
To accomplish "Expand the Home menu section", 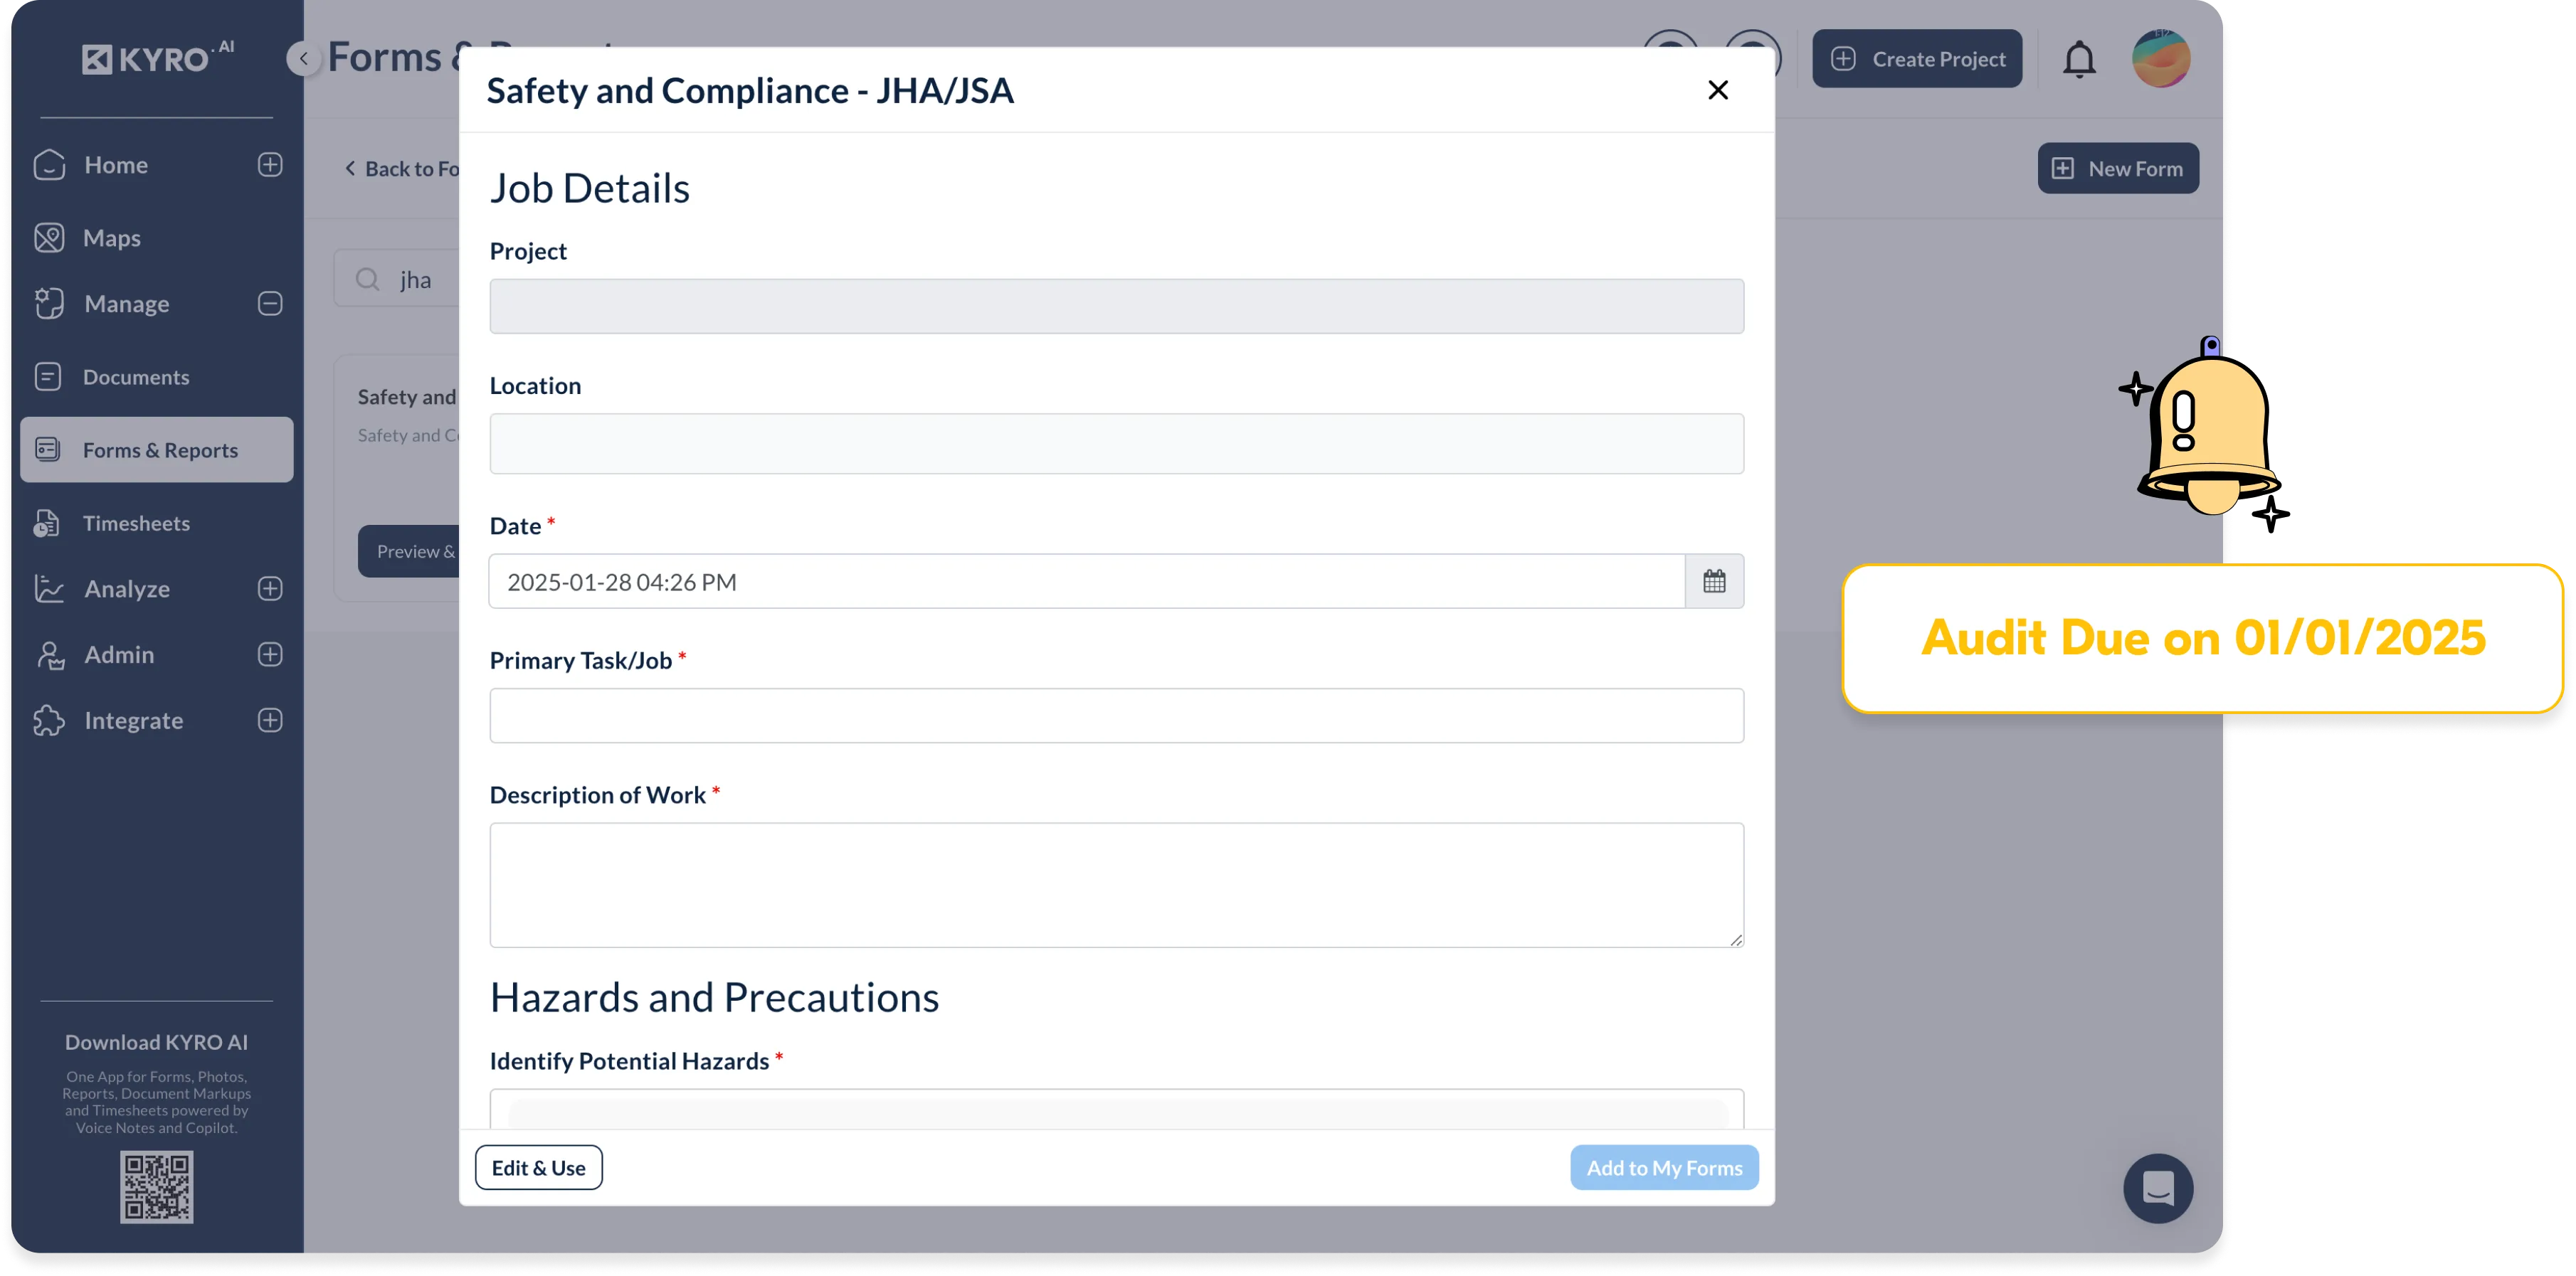I will 270,165.
